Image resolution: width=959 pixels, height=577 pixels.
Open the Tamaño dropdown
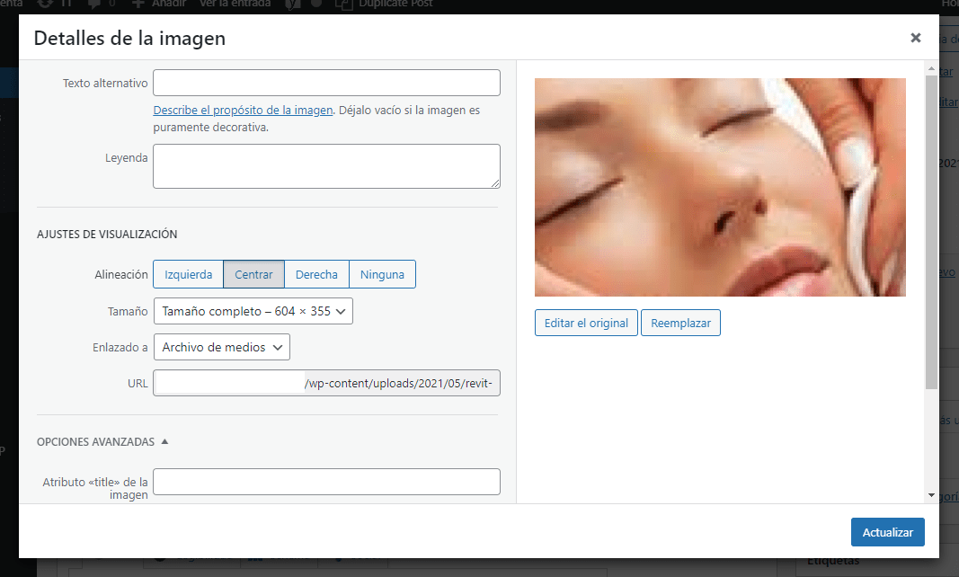pos(253,311)
